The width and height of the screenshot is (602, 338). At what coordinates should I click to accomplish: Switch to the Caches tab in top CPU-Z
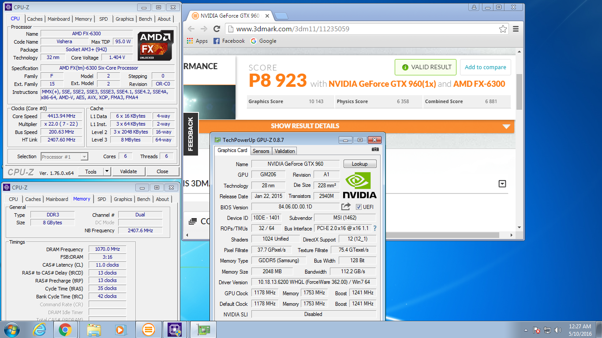coord(35,19)
